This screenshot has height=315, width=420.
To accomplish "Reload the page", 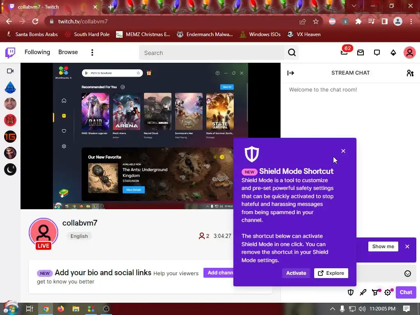I will pos(35,21).
